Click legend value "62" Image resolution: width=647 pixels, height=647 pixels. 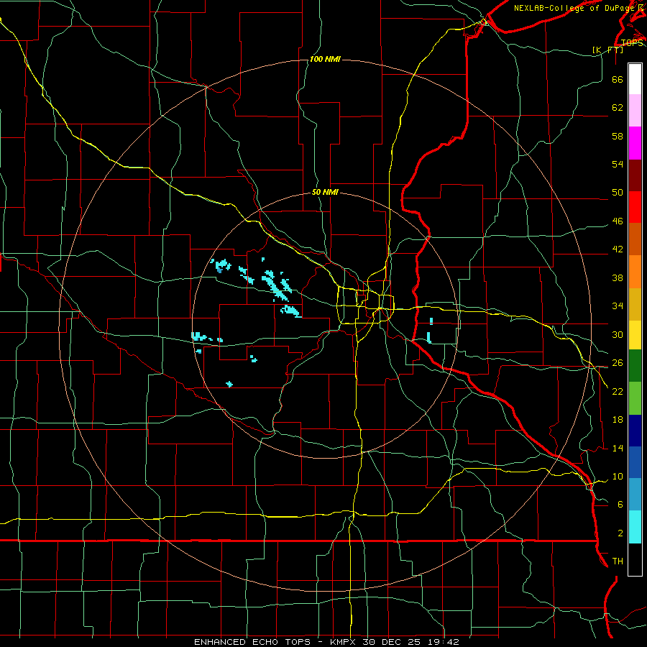pyautogui.click(x=618, y=108)
